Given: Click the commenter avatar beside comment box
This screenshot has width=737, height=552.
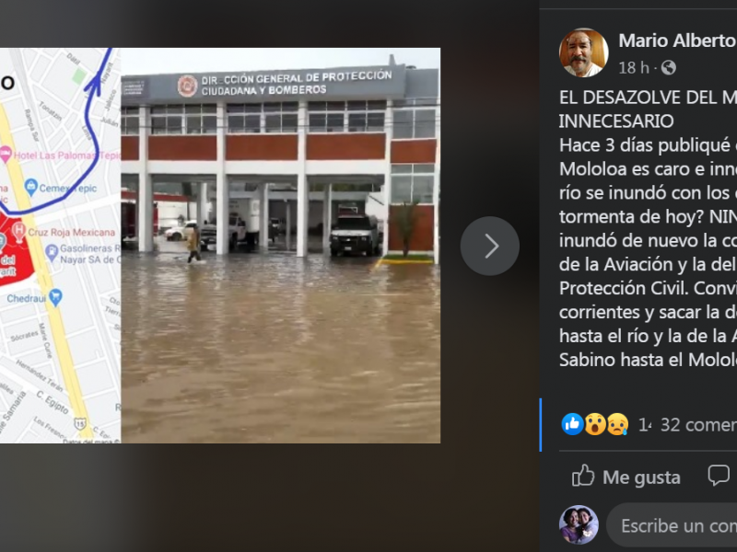Looking at the screenshot, I should (x=579, y=524).
